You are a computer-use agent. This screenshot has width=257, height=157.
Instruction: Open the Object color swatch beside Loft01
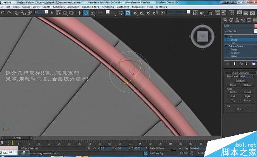[x=255, y=26]
